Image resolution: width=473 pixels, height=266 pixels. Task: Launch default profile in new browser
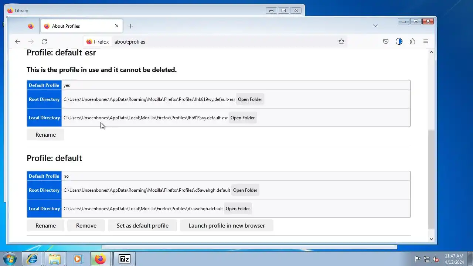(x=227, y=226)
